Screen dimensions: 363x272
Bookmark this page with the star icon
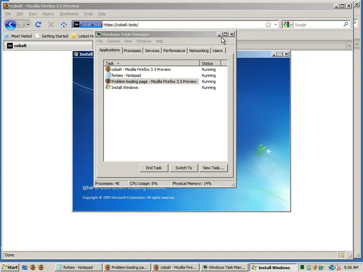(x=268, y=24)
